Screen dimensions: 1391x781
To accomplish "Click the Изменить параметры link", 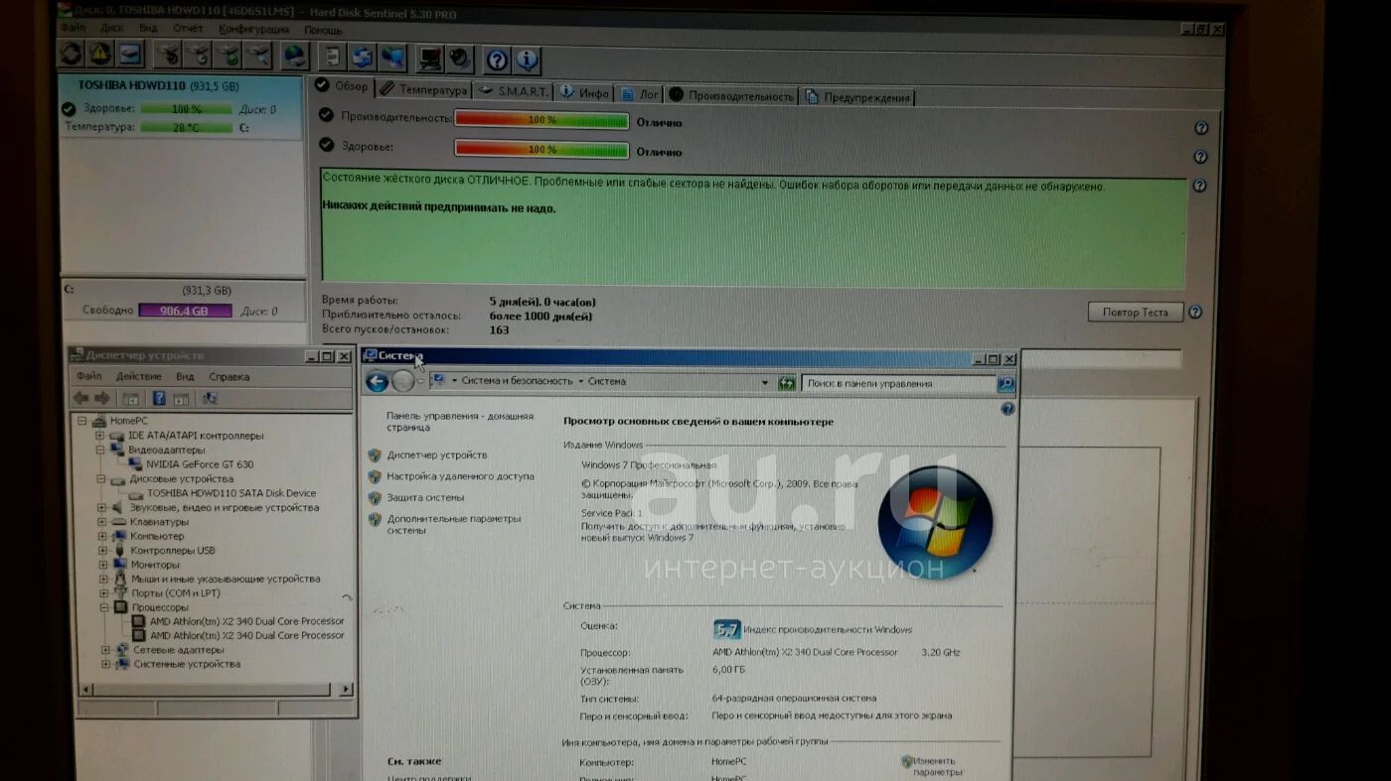I will click(937, 766).
